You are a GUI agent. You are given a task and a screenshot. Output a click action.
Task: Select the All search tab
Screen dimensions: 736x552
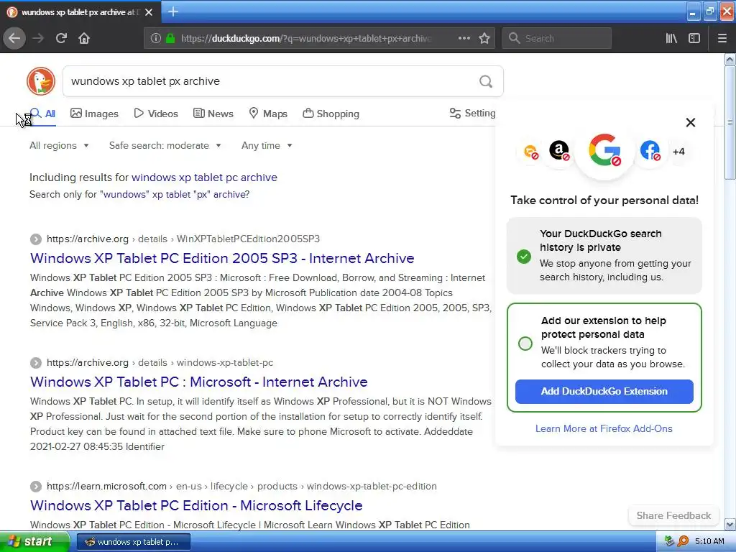[x=42, y=114]
